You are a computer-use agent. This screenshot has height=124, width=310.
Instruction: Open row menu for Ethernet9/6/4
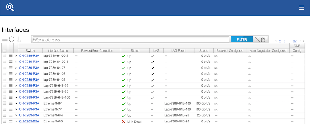[11, 115]
